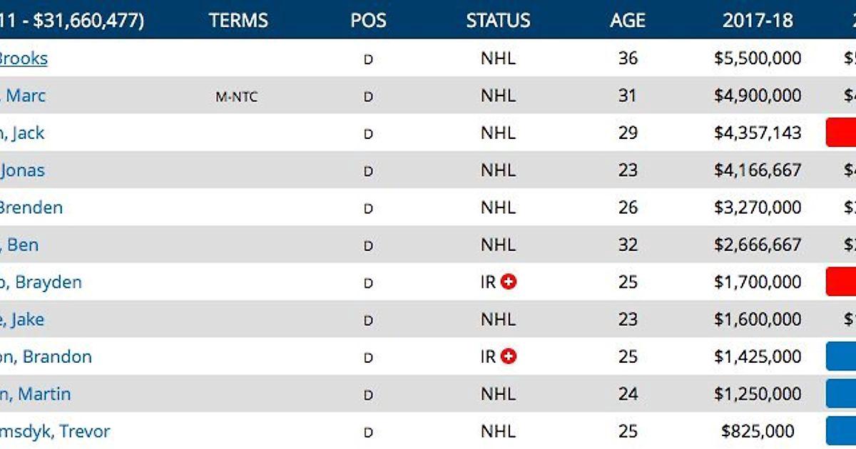Click the TERMS column header
The width and height of the screenshot is (856, 449).
238,20
